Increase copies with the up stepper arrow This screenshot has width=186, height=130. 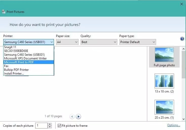50,124
